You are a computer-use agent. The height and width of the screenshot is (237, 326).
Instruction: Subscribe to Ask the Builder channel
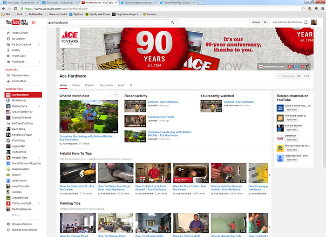pyautogui.click(x=292, y=130)
